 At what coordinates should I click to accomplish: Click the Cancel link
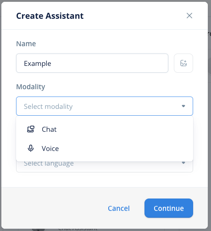[x=119, y=208]
